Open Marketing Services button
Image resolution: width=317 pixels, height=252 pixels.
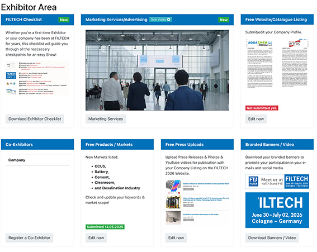click(106, 119)
